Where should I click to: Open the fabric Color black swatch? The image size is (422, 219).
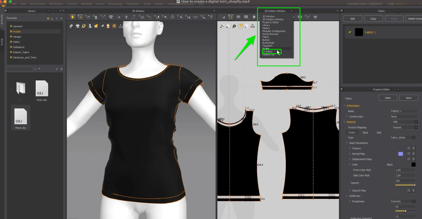tap(413, 165)
